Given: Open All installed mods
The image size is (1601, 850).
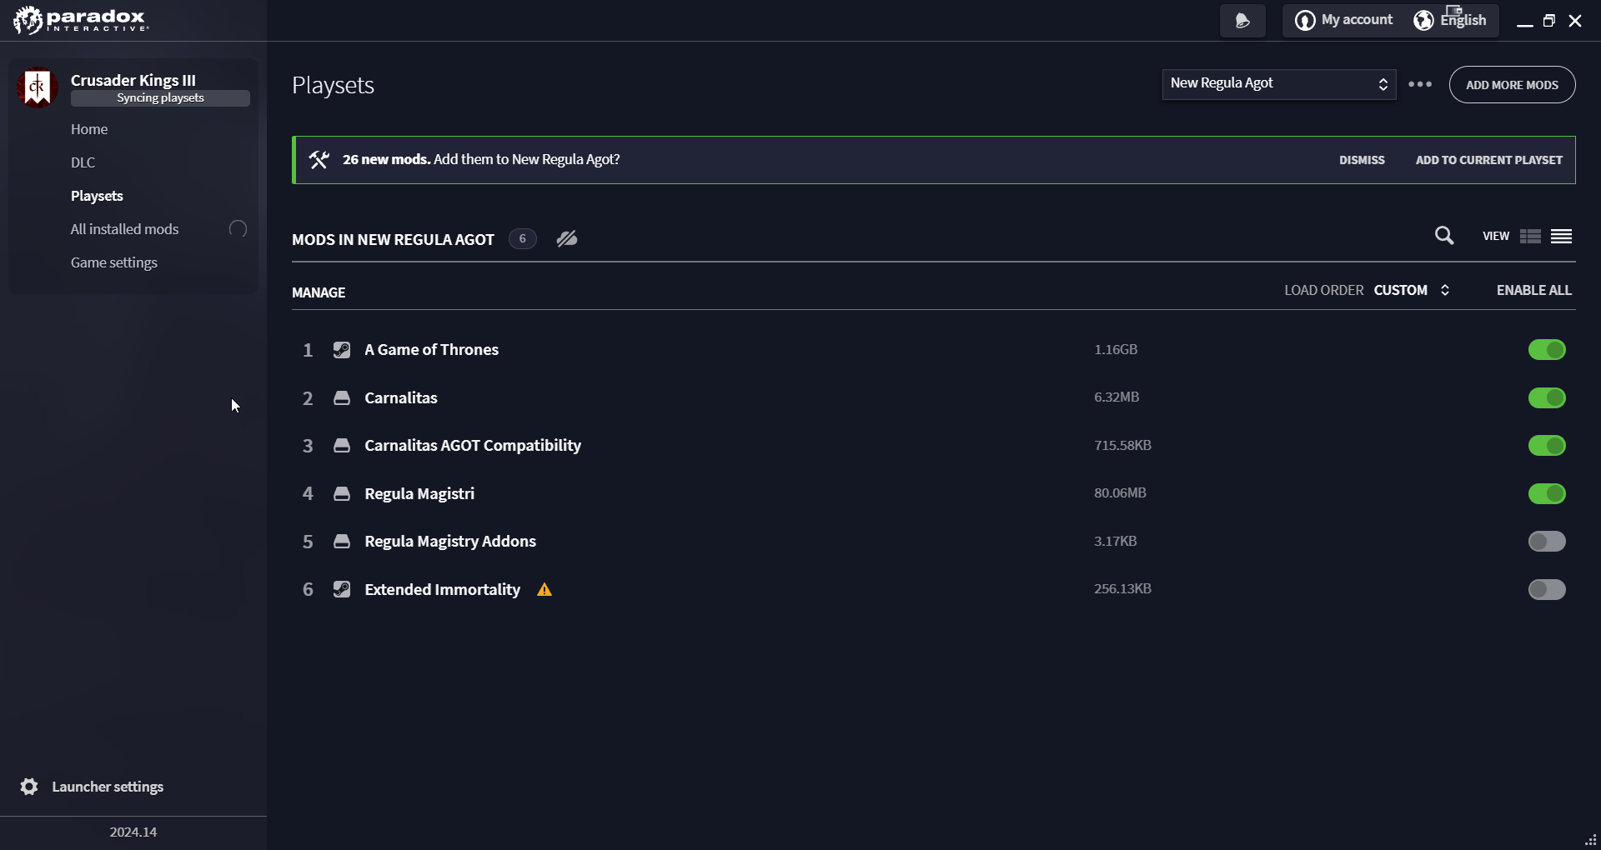Looking at the screenshot, I should tap(124, 229).
